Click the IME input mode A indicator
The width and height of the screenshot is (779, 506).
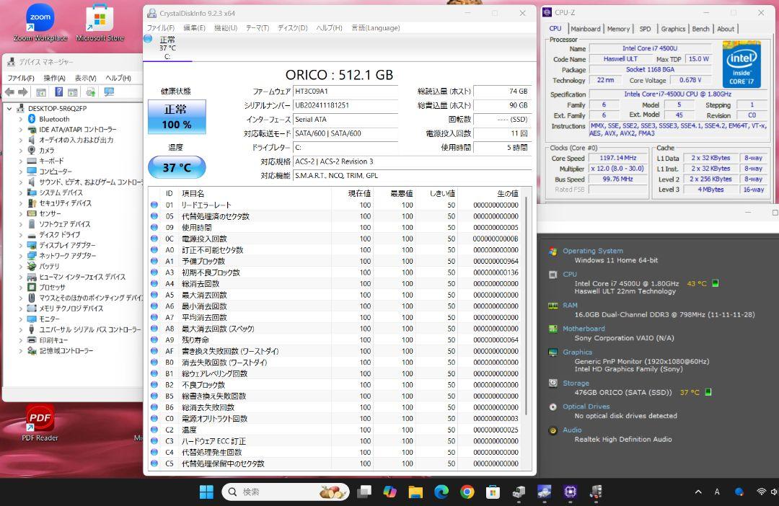point(717,492)
